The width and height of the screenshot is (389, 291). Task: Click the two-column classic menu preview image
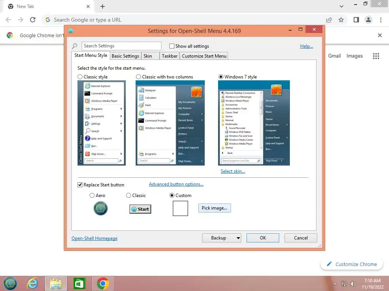point(170,123)
